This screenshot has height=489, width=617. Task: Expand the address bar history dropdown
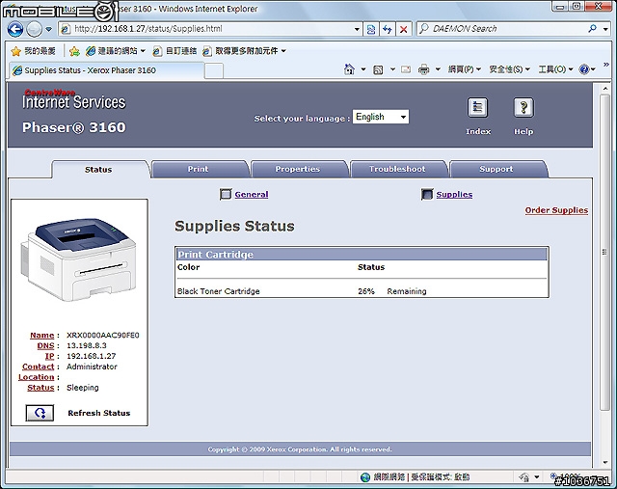[x=357, y=29]
